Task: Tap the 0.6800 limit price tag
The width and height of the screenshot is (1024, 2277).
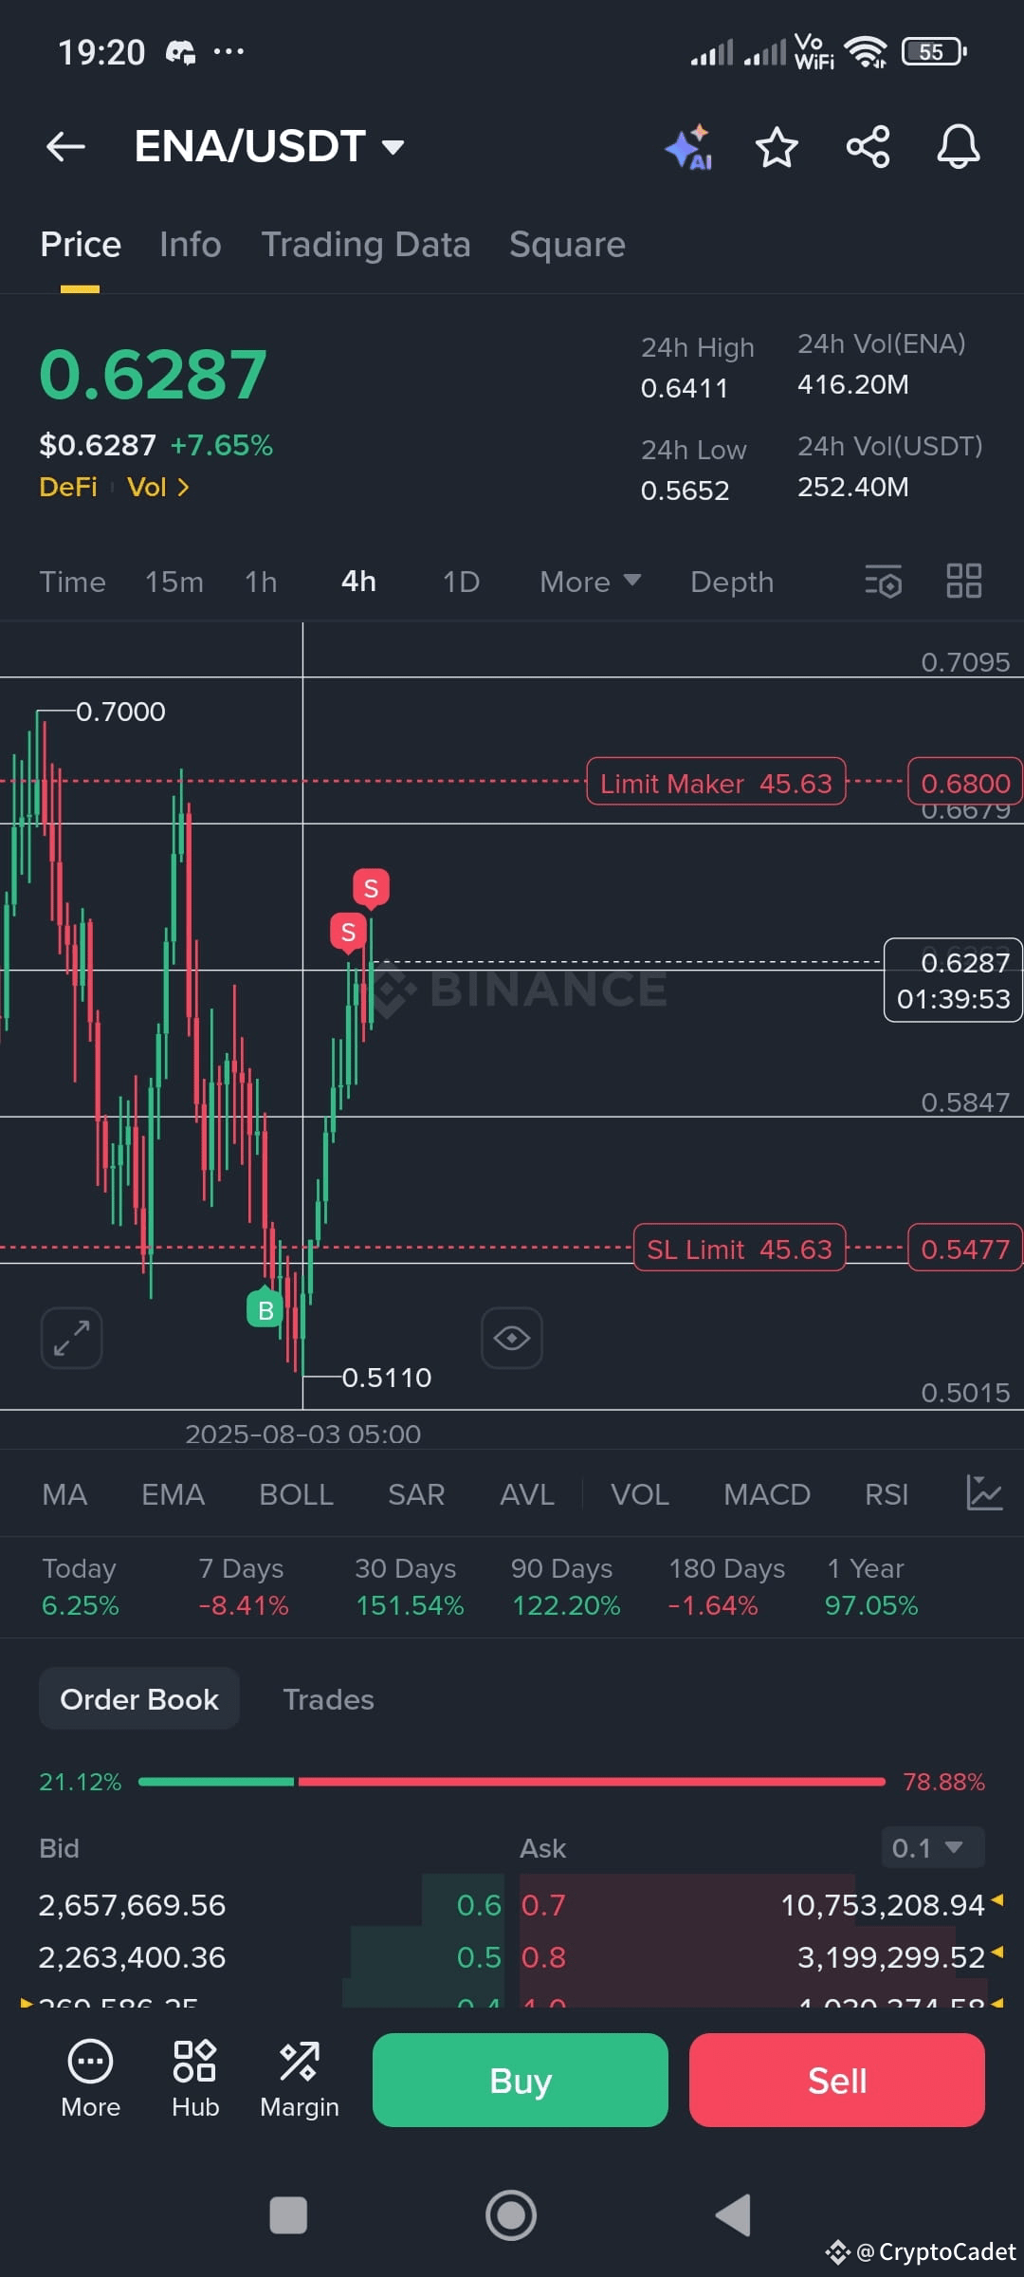Action: (x=965, y=783)
